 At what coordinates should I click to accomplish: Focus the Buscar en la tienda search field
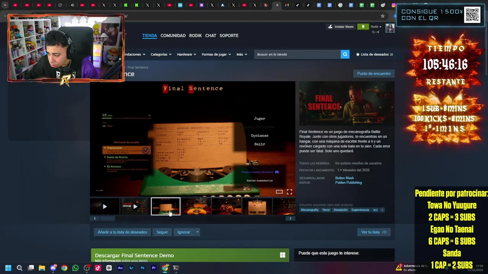tap(298, 54)
